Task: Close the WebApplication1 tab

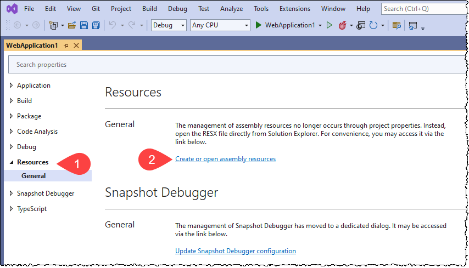Action: click(x=76, y=45)
